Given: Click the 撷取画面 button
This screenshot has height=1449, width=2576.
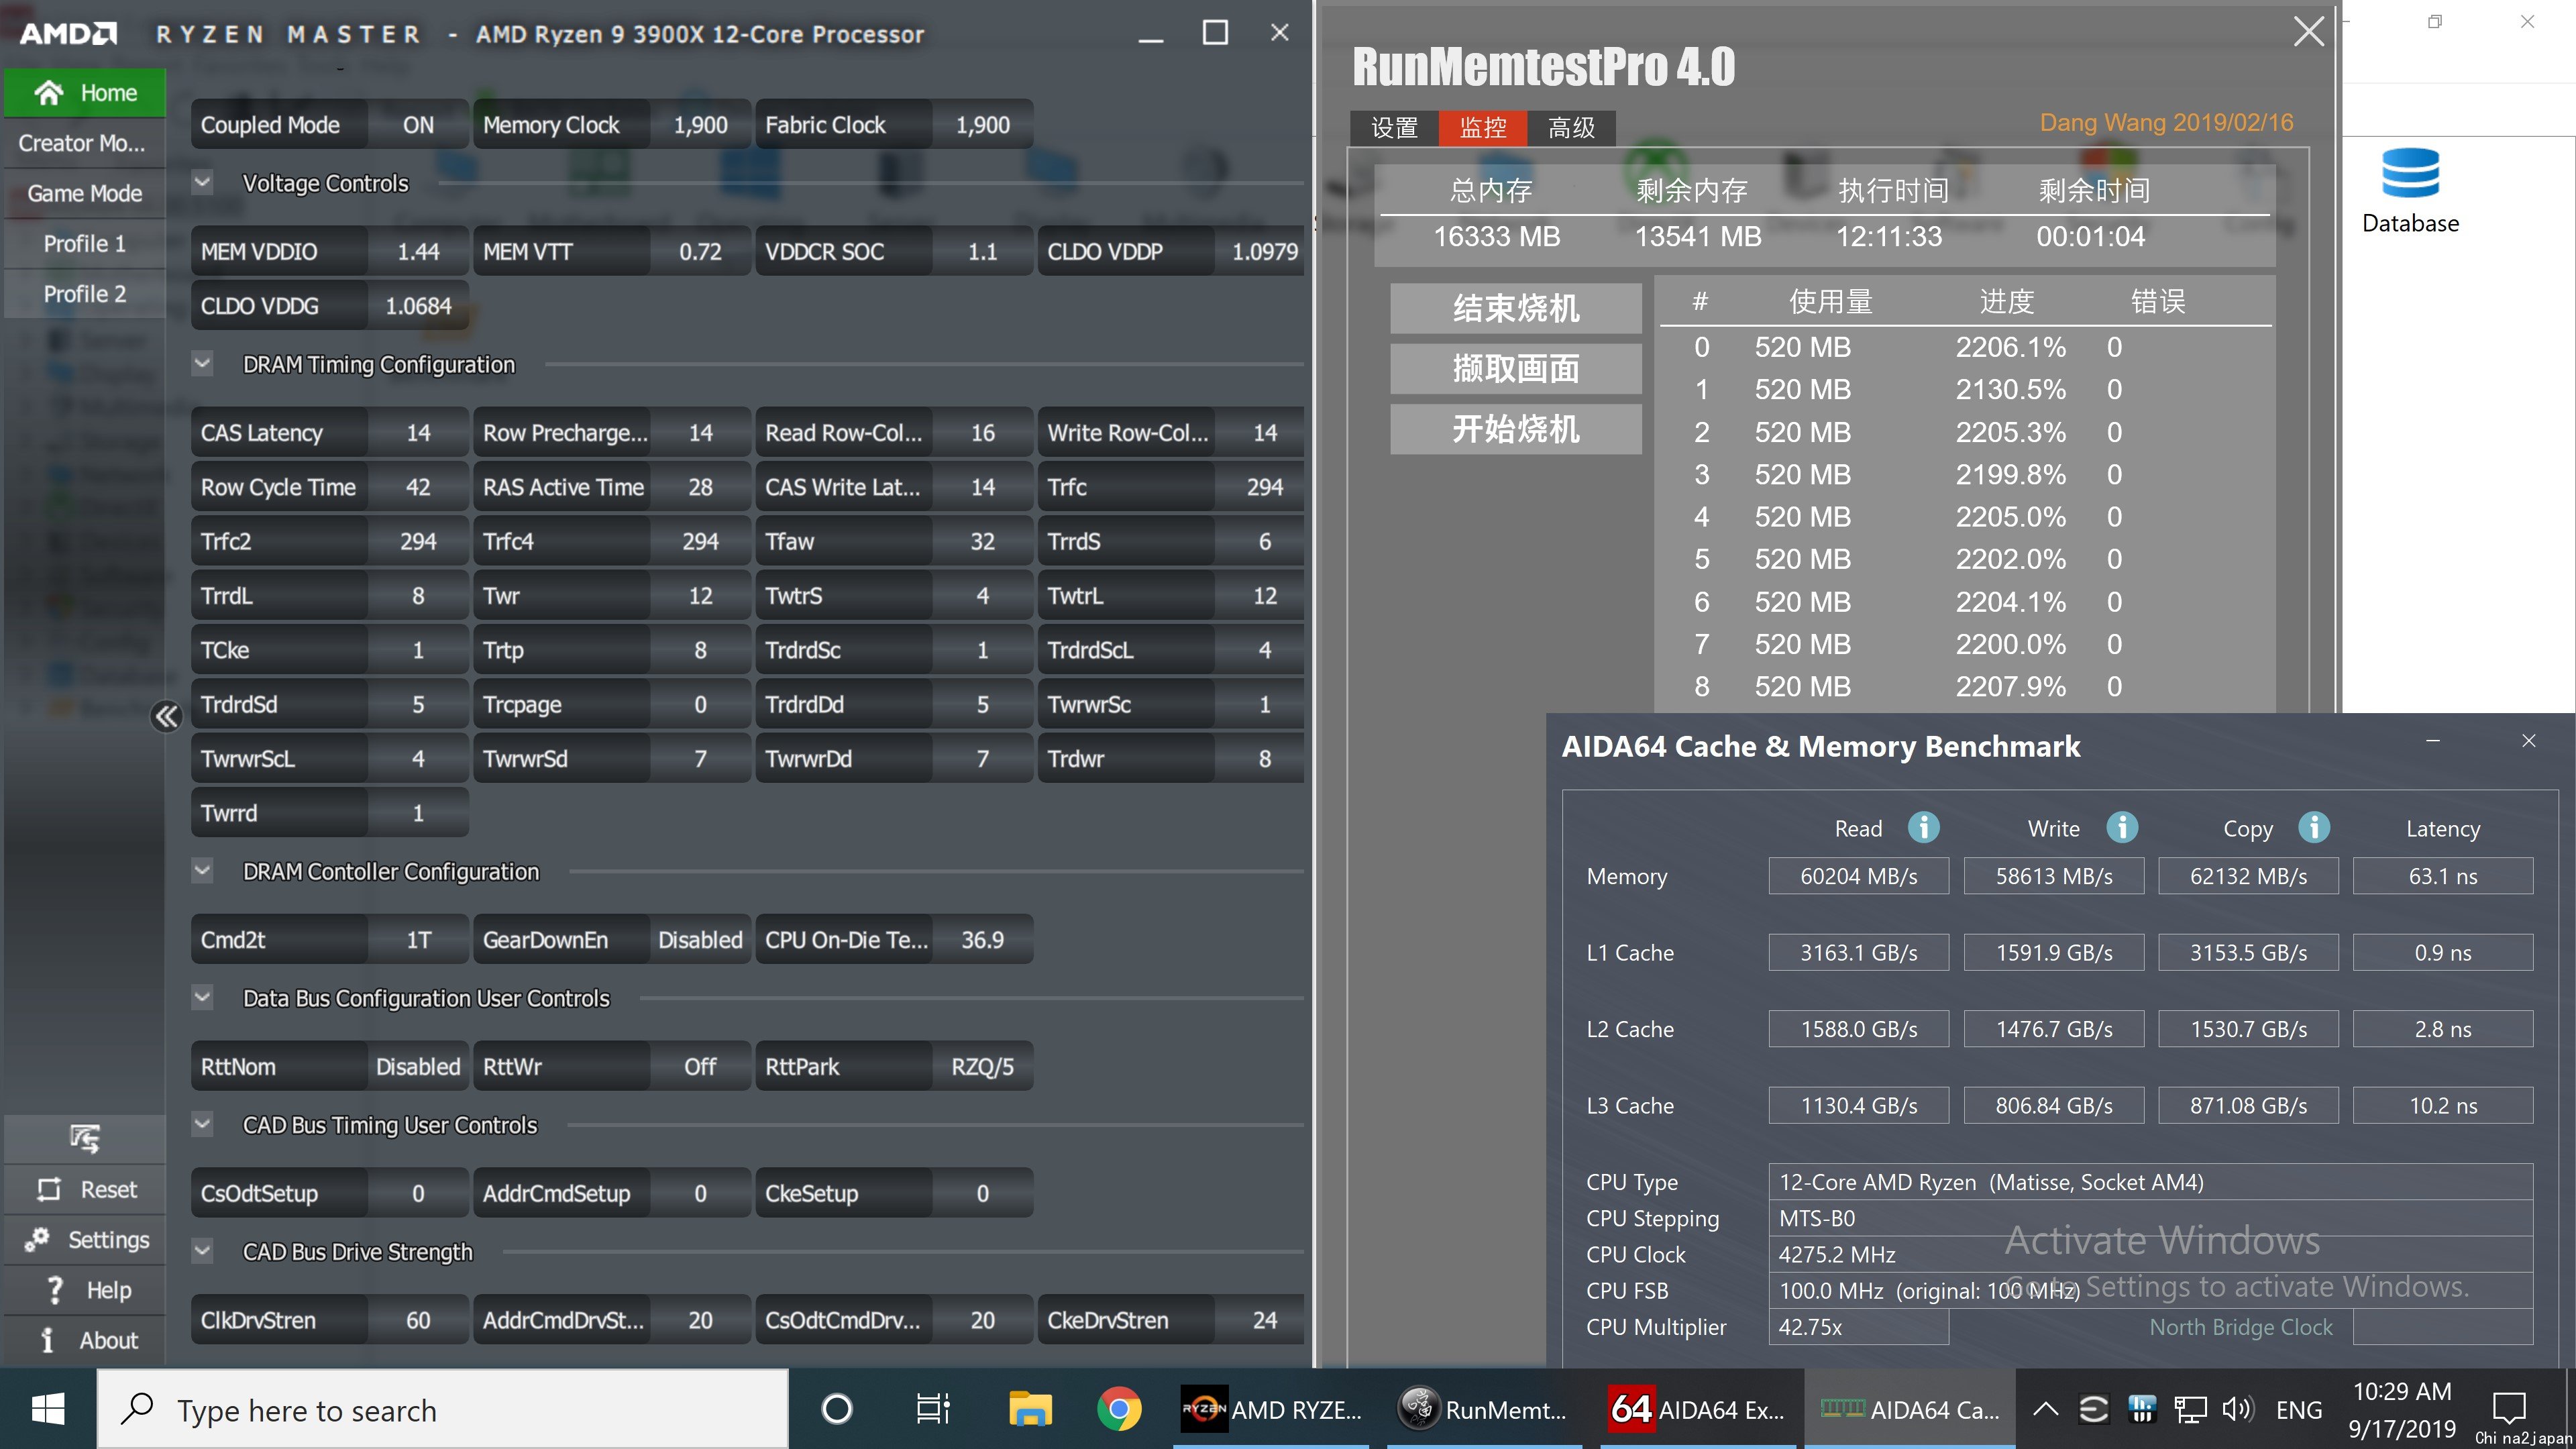Looking at the screenshot, I should 1515,368.
